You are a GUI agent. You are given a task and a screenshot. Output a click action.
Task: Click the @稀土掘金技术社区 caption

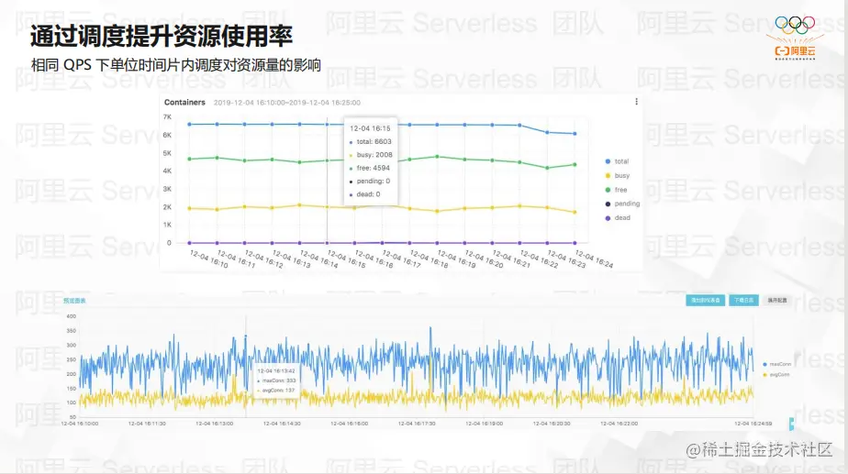point(759,449)
